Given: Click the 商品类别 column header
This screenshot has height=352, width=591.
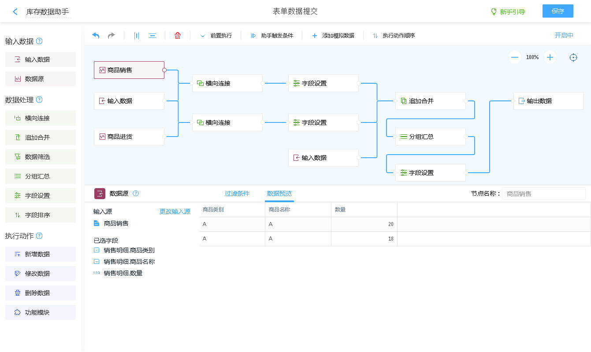Looking at the screenshot, I should [x=232, y=210].
